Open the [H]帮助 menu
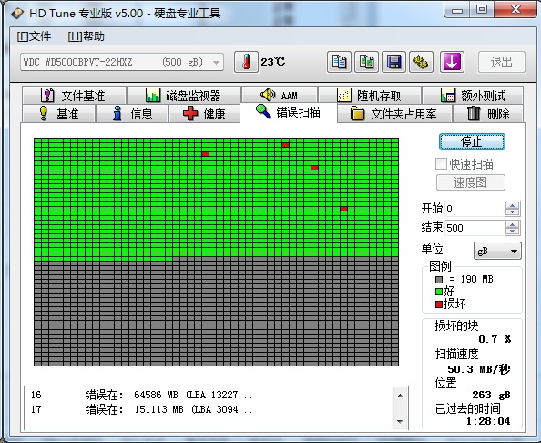Screen dimensions: 541x443 pyautogui.click(x=86, y=36)
